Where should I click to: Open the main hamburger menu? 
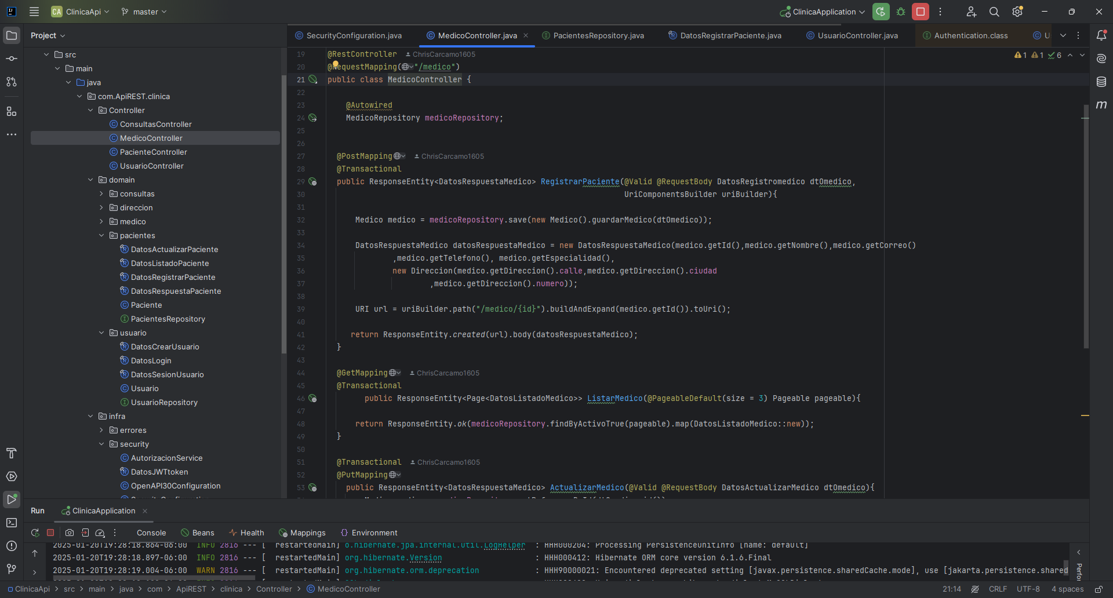(x=34, y=12)
